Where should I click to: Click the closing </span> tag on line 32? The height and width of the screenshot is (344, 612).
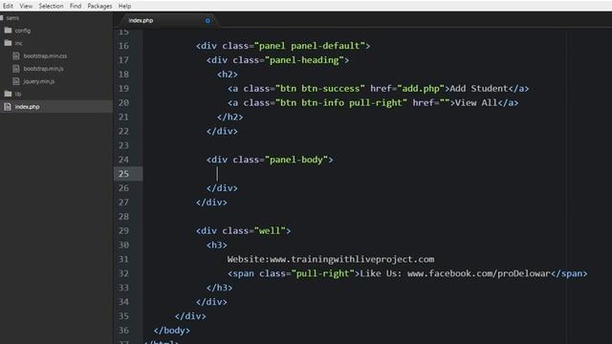[569, 274]
